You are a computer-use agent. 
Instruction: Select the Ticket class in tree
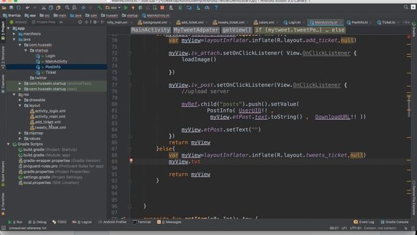(51, 72)
